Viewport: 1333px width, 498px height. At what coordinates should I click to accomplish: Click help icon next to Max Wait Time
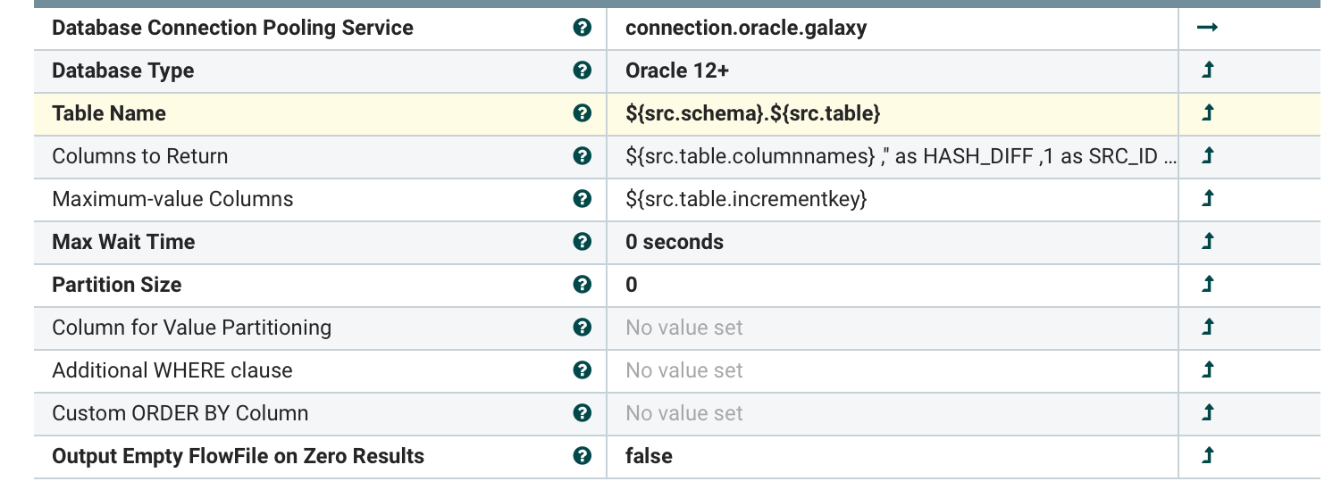click(x=583, y=242)
